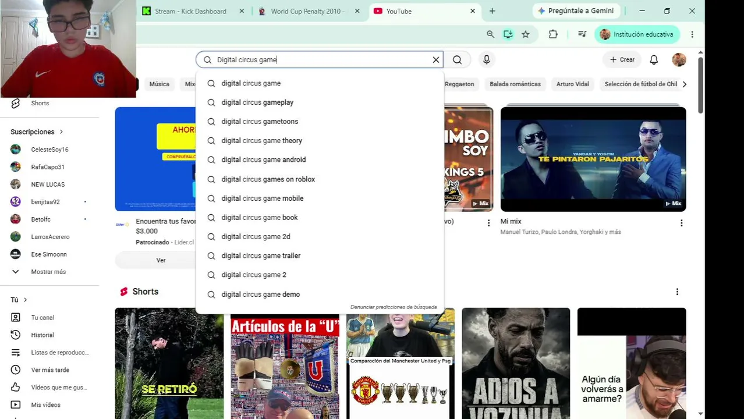
Task: Click the browser zoom magnifier icon
Action: (x=490, y=34)
